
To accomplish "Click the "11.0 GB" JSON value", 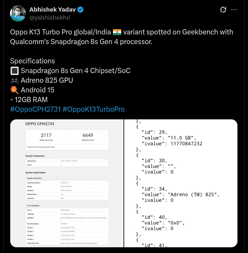I will pos(181,138).
